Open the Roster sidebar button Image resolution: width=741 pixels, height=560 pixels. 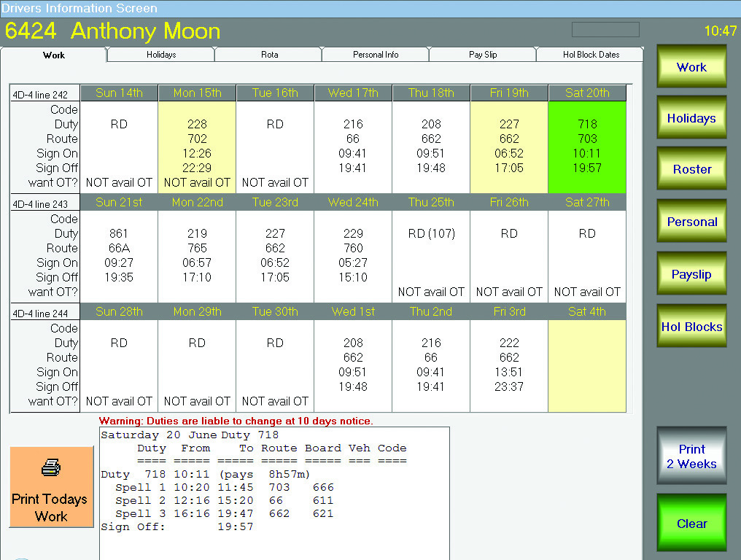[691, 169]
